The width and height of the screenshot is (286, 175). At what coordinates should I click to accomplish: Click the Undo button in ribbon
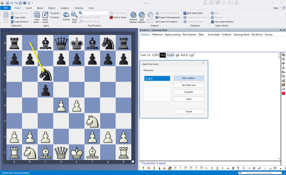click(x=55, y=13)
